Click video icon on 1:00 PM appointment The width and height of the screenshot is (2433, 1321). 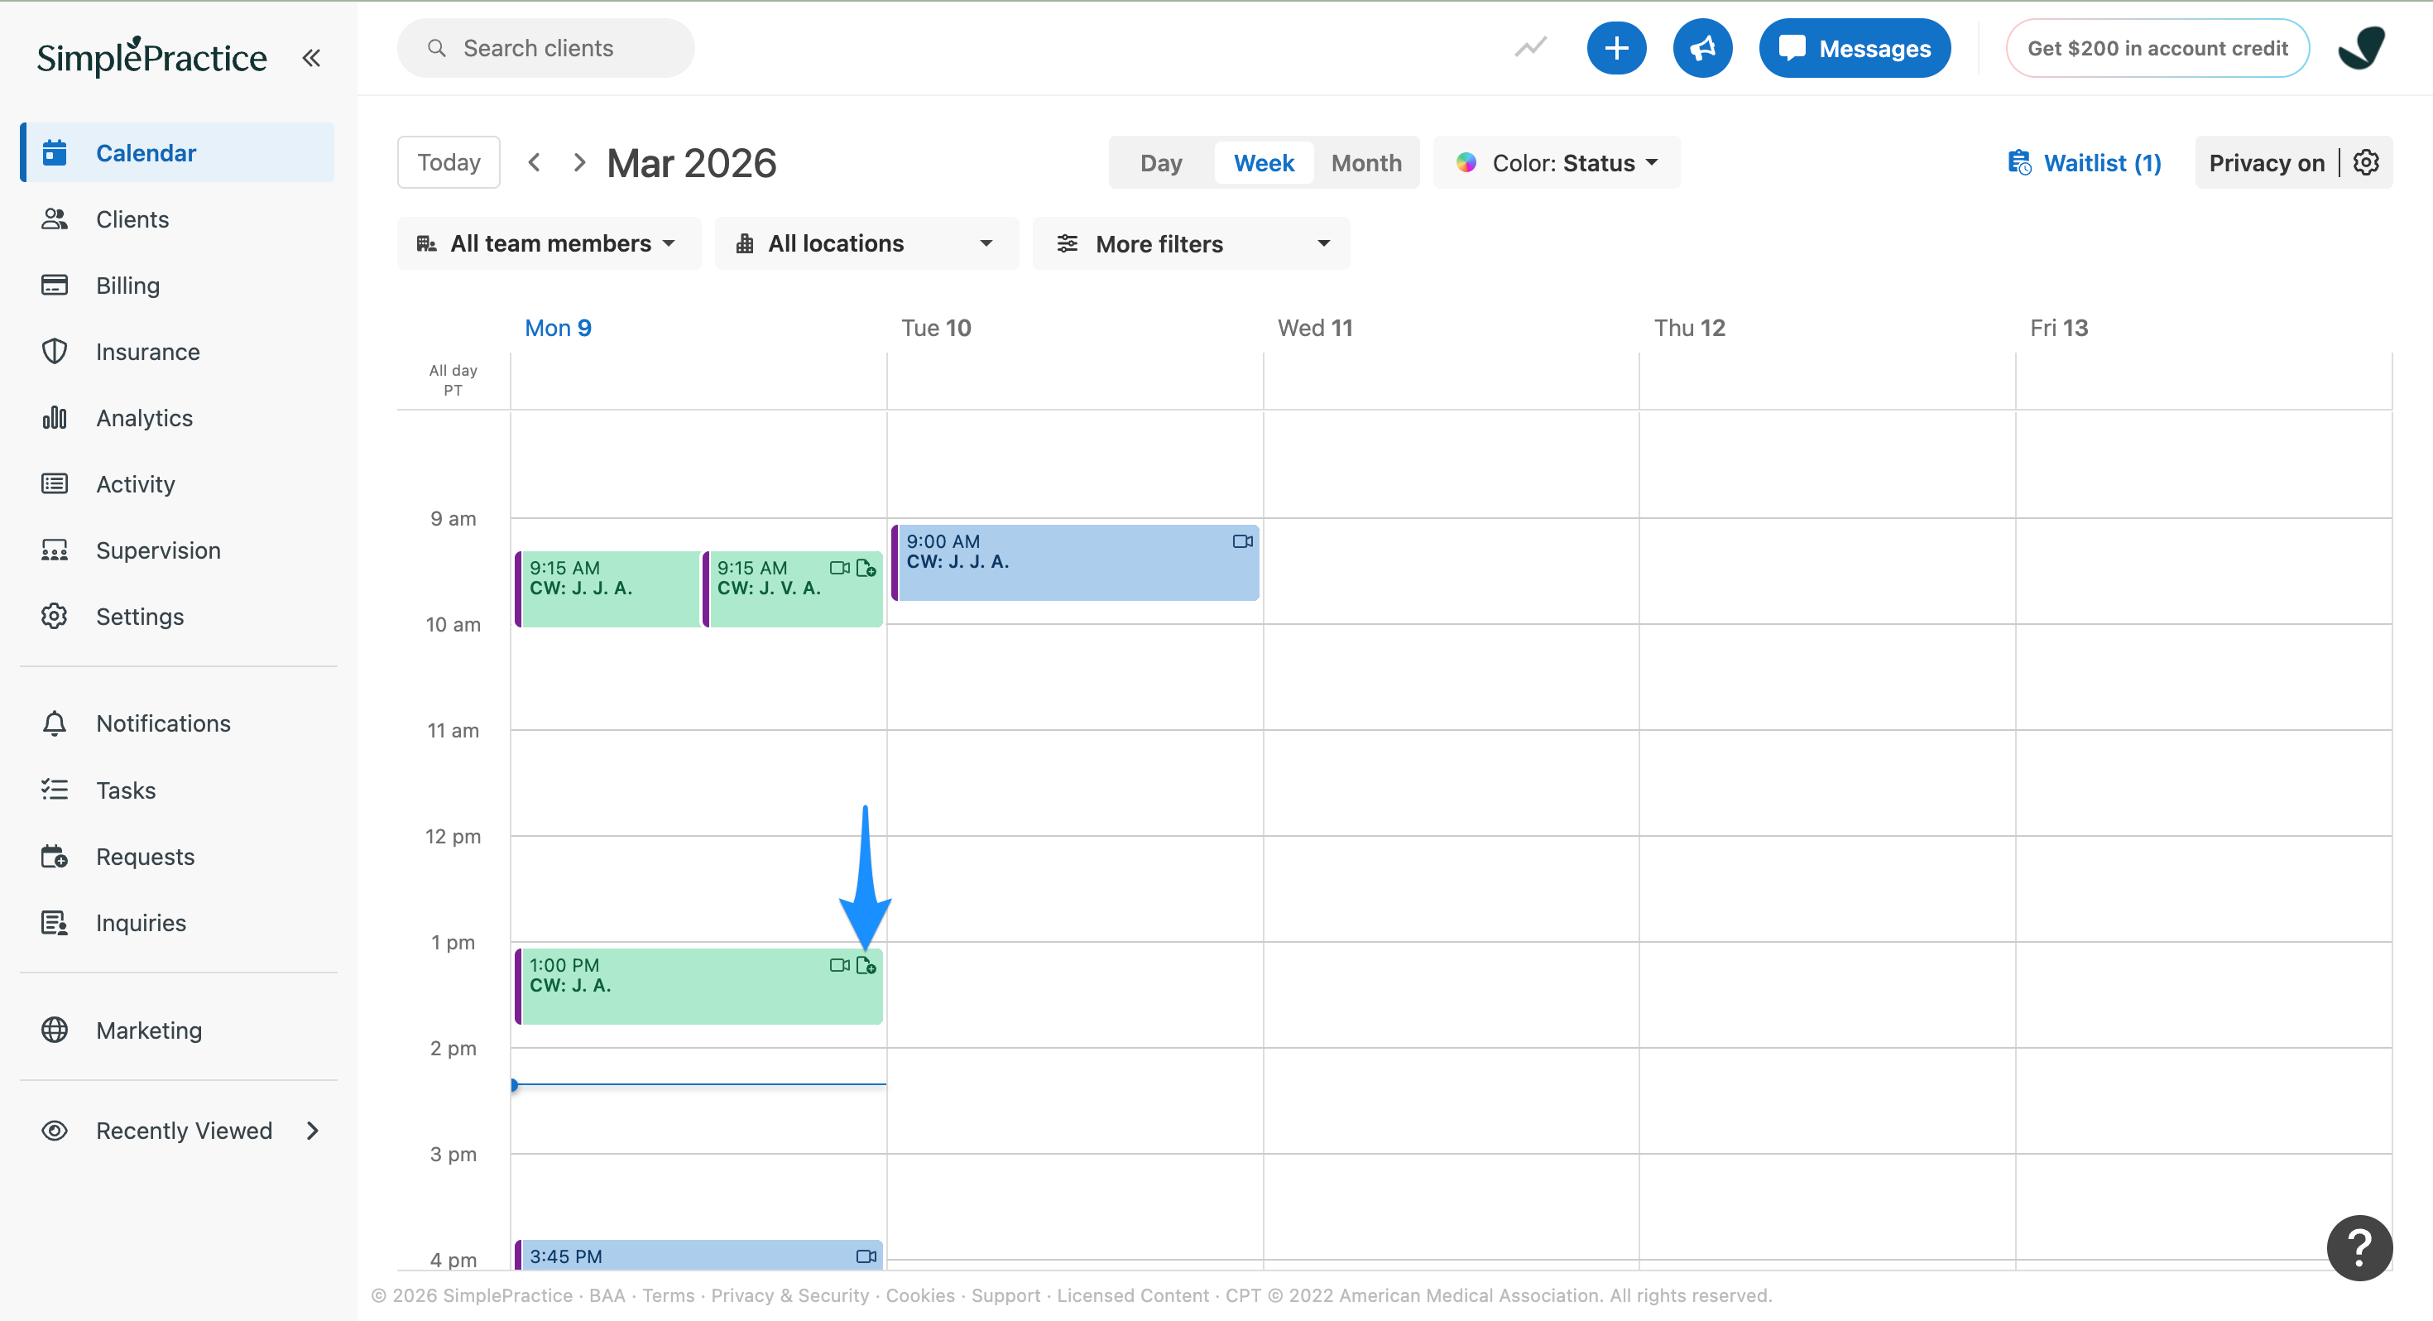tap(838, 965)
